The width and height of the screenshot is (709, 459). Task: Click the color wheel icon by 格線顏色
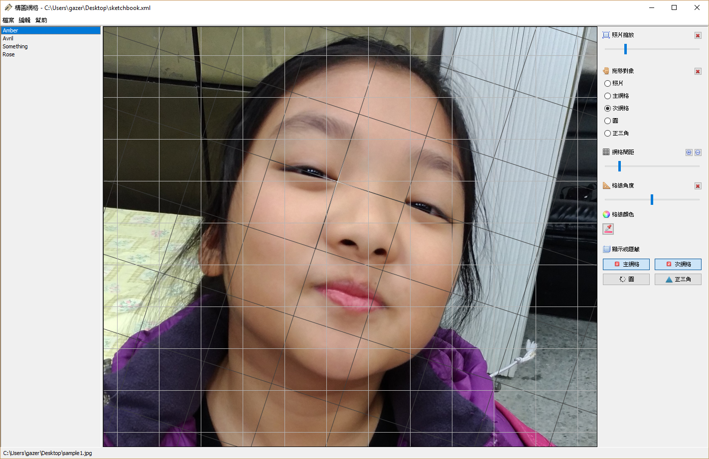coord(606,214)
